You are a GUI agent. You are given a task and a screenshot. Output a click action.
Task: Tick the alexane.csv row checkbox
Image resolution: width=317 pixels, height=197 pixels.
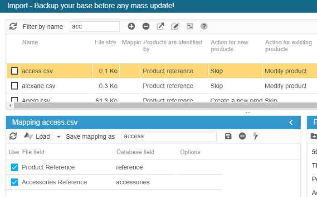[15, 86]
